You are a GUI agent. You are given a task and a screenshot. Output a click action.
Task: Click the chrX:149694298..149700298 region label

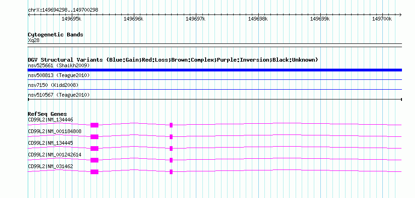[63, 10]
